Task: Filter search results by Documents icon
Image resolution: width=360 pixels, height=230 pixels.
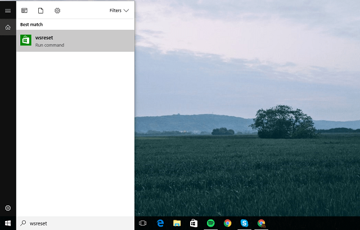Action: [x=40, y=11]
